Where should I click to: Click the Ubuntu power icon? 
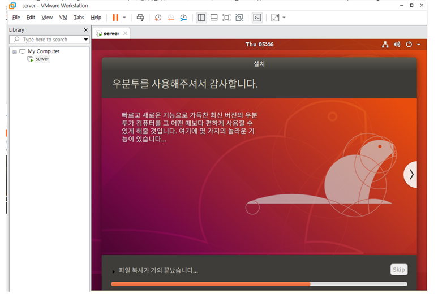click(409, 45)
